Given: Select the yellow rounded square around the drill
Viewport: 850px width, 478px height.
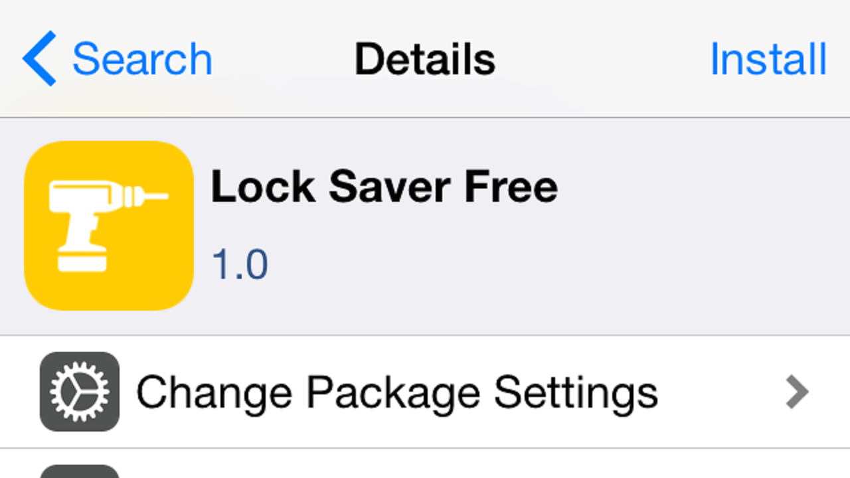Looking at the screenshot, I should [x=109, y=226].
